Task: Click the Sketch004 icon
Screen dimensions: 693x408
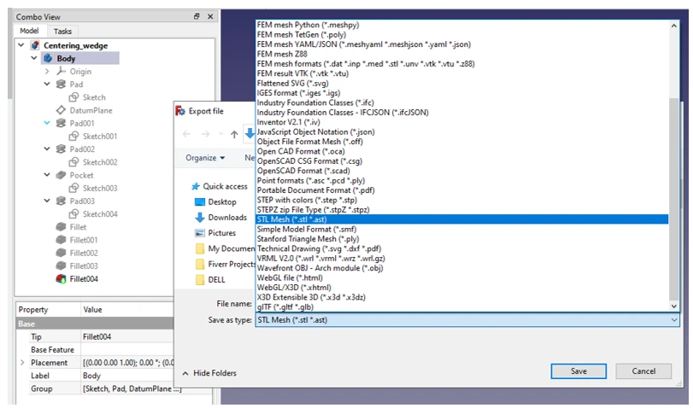Action: tap(73, 213)
